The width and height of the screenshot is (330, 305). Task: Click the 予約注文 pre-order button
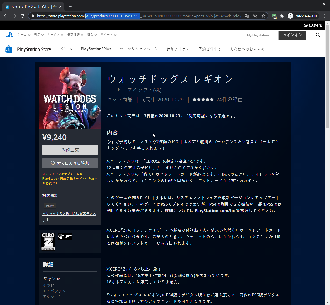pyautogui.click(x=70, y=150)
